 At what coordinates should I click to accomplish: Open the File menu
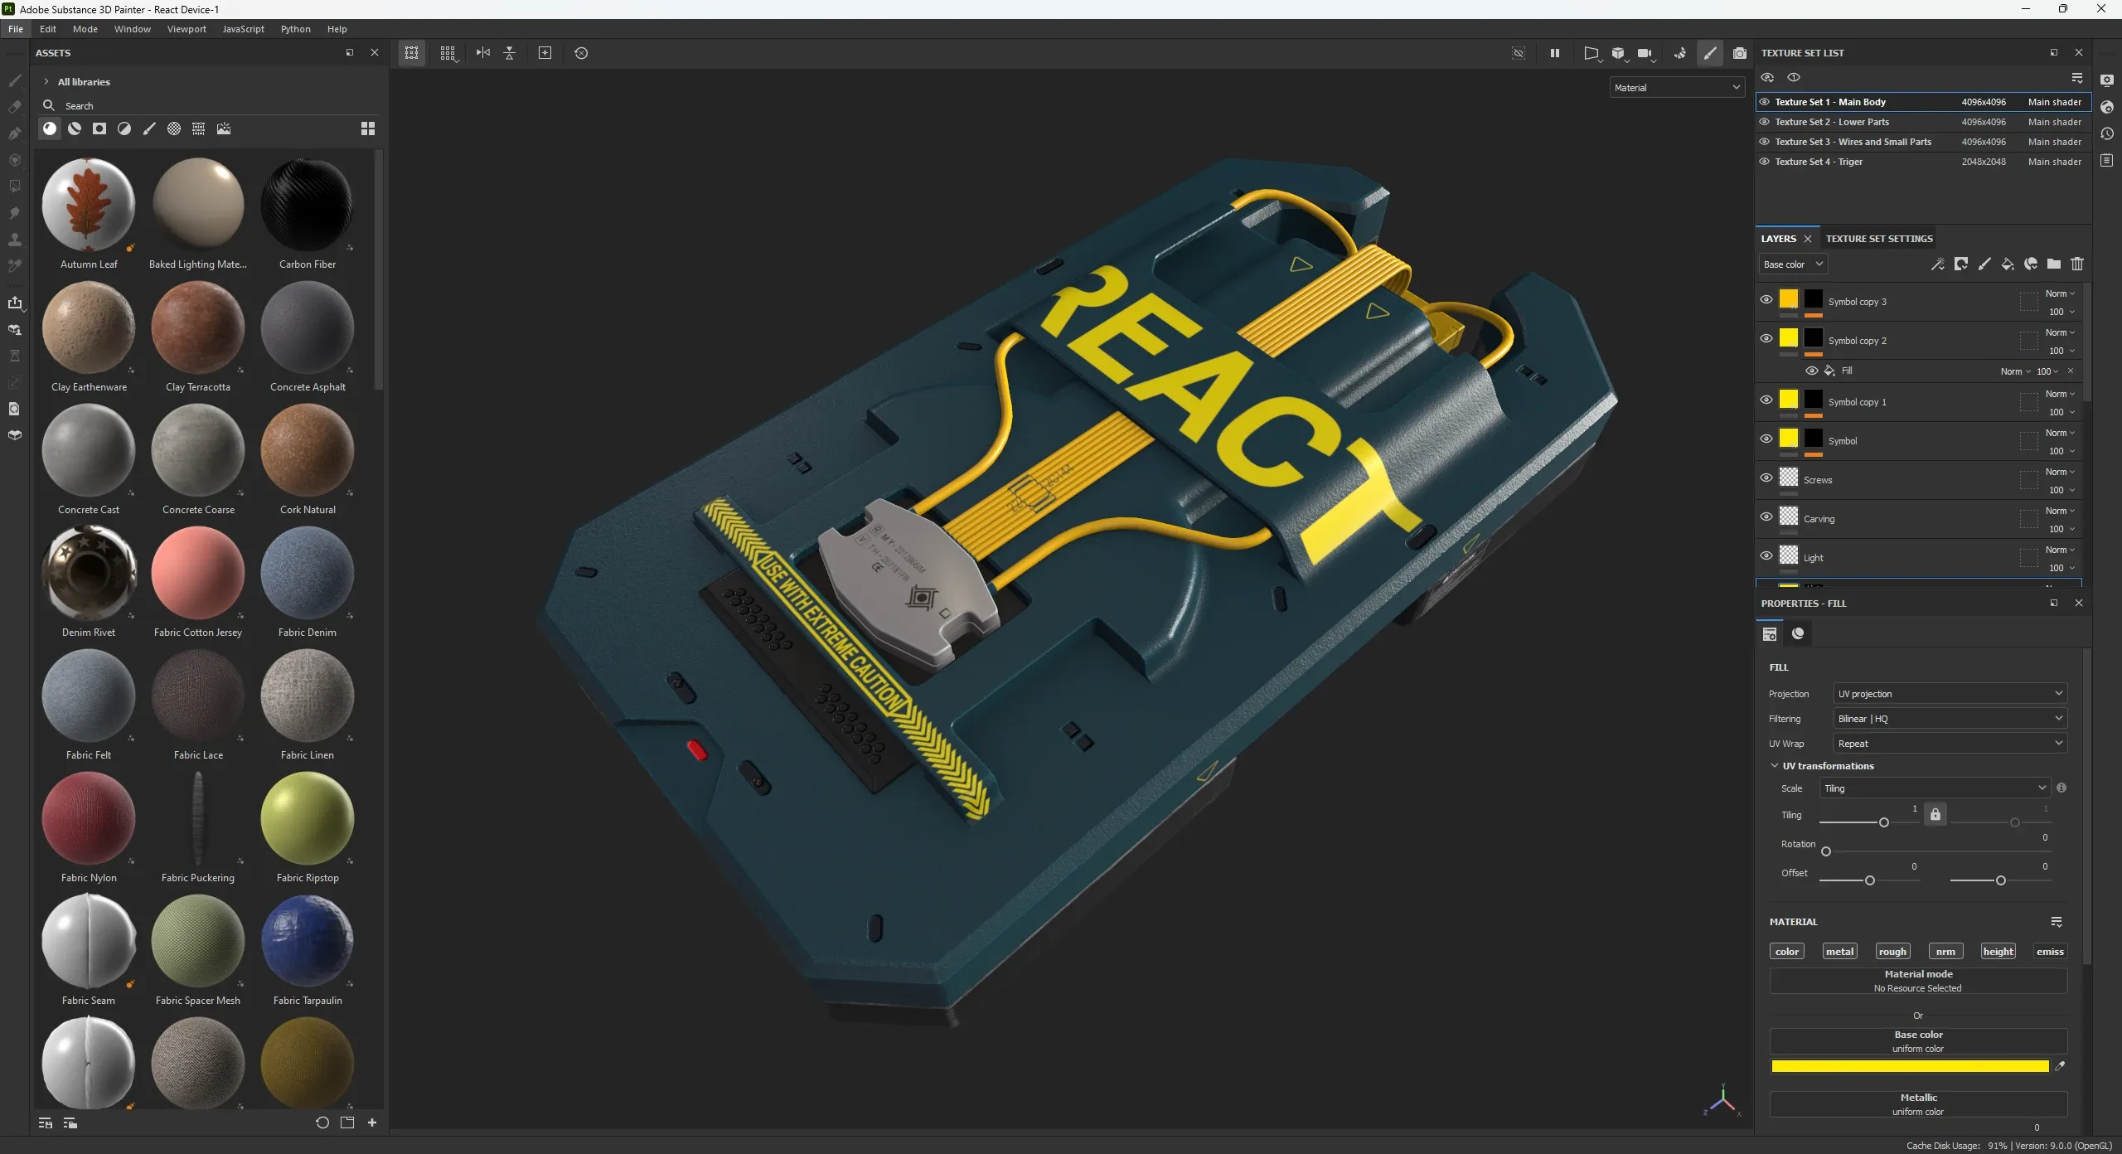(16, 29)
